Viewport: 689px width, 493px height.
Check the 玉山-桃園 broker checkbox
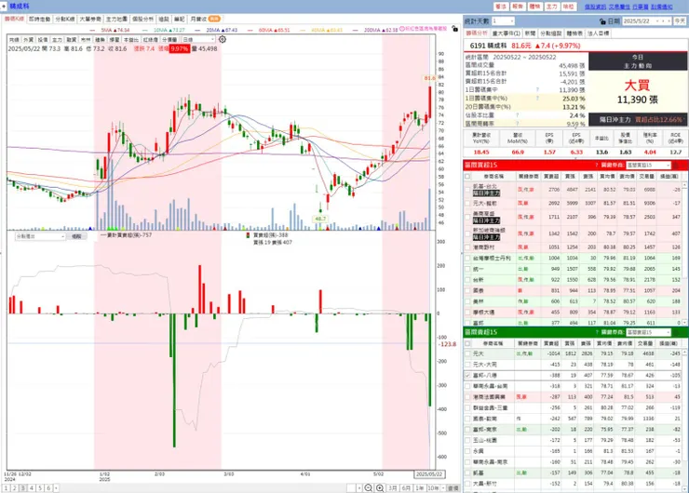[x=467, y=440]
